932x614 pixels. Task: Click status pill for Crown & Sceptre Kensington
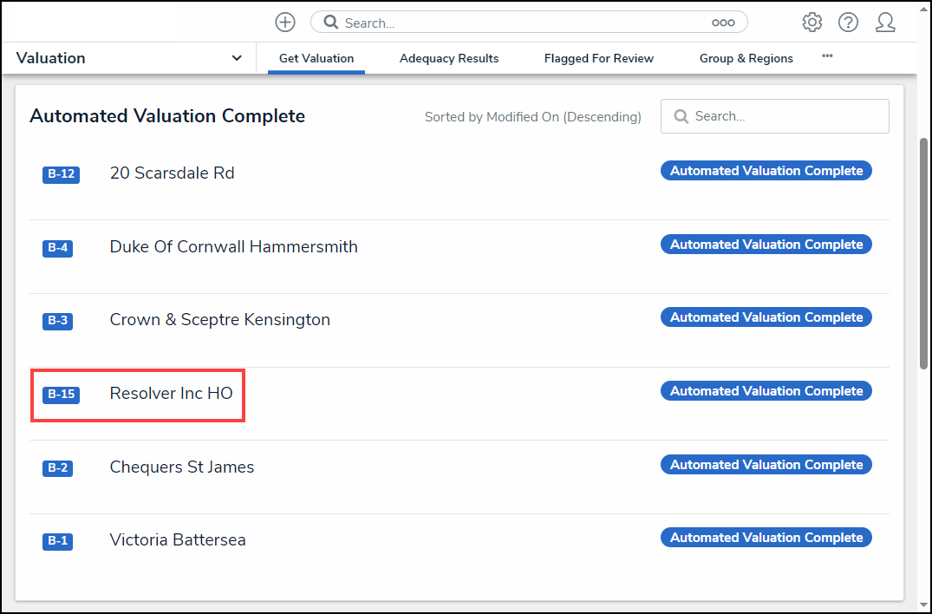tap(766, 317)
